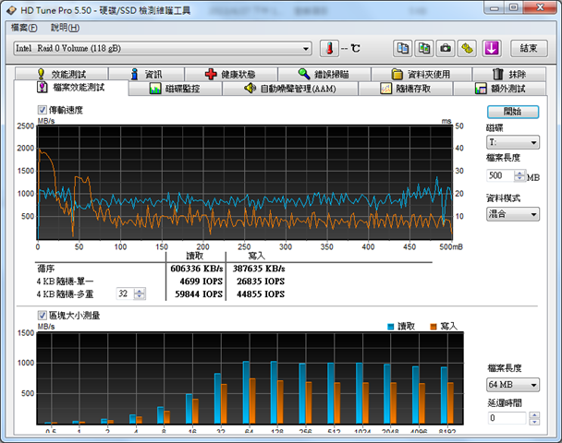Click the thermometer temperature icon
The image size is (562, 443).
331,48
